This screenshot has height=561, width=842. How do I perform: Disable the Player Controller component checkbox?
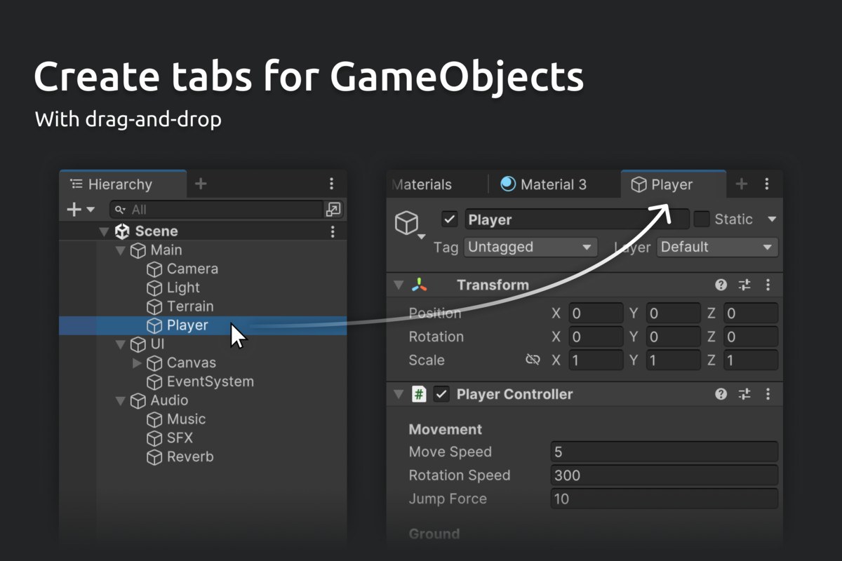pos(441,394)
